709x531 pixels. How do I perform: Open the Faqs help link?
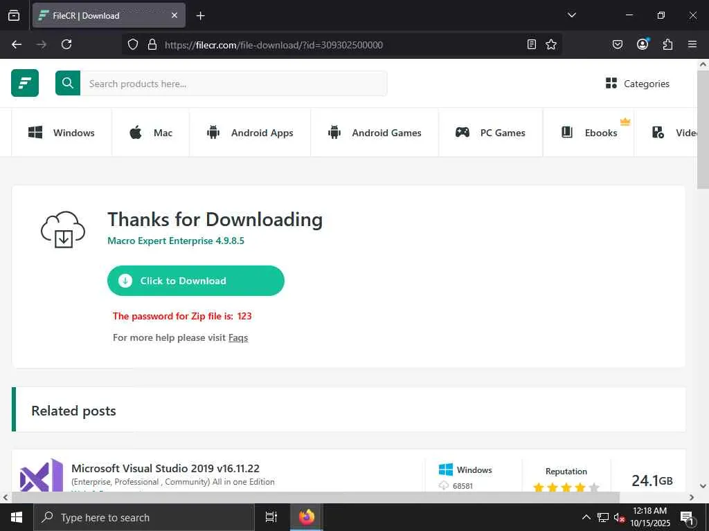pos(238,337)
